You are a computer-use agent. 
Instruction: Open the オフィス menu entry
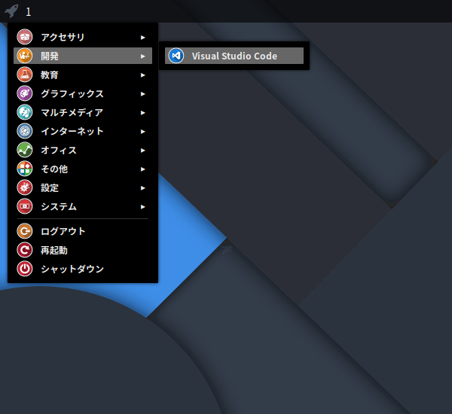[83, 150]
